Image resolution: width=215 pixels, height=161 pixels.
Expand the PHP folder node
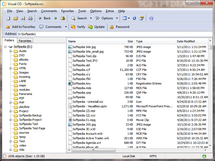point(10,103)
